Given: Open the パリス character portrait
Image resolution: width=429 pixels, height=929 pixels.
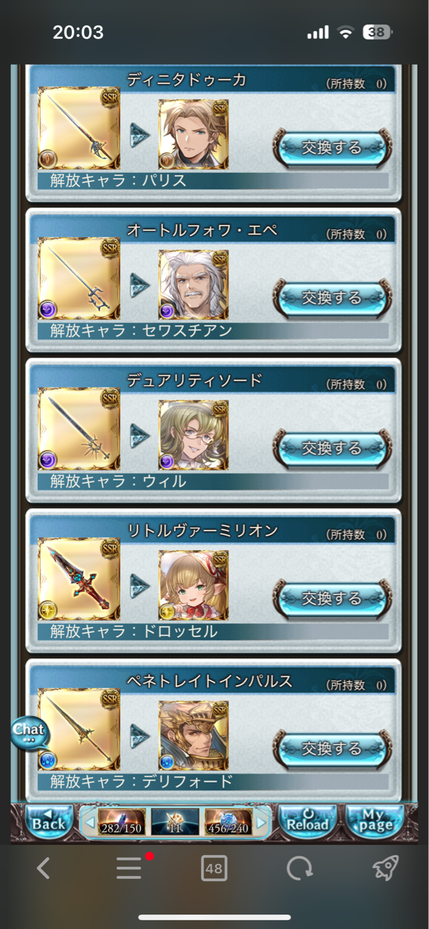Looking at the screenshot, I should pyautogui.click(x=194, y=135).
